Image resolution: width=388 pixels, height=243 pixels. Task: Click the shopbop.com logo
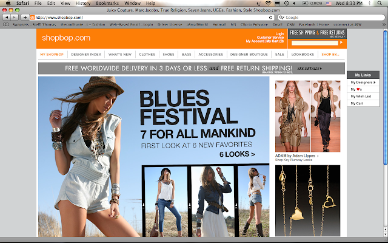point(66,38)
